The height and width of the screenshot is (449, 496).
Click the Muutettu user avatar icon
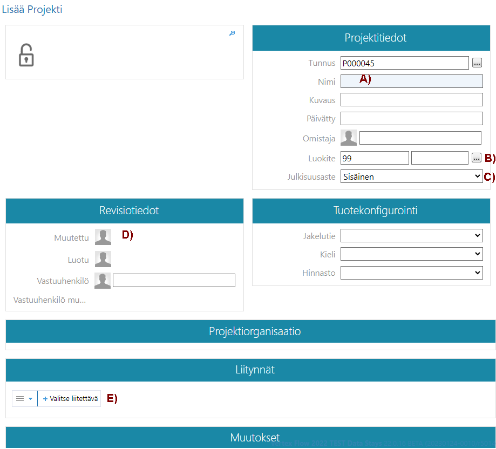(103, 237)
